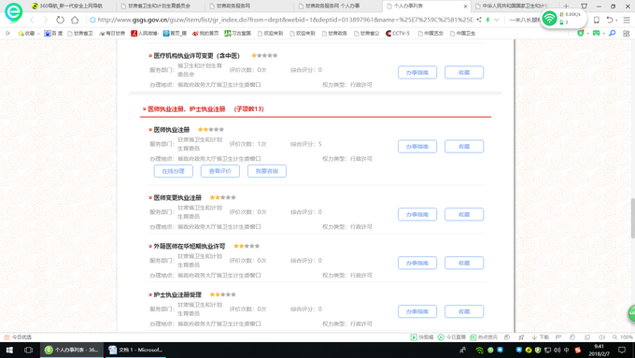Open the 每日甘肃 bookmark
This screenshot has height=358, width=635.
pos(112,34)
